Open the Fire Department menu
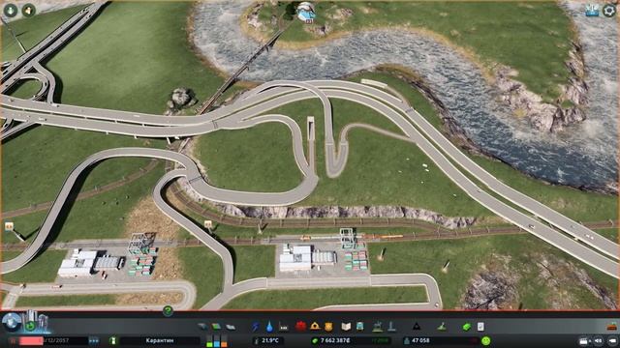This screenshot has width=620, height=348. tap(315, 327)
